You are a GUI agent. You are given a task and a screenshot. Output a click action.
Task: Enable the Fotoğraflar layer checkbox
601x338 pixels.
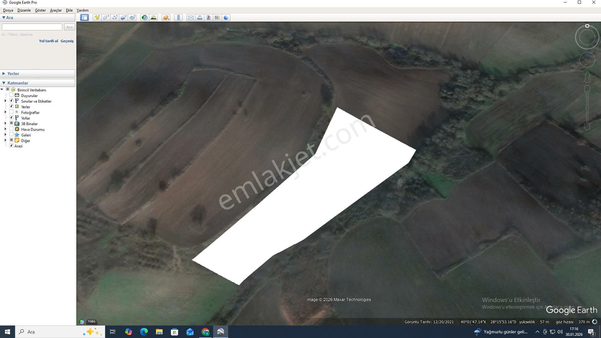pyautogui.click(x=12, y=112)
